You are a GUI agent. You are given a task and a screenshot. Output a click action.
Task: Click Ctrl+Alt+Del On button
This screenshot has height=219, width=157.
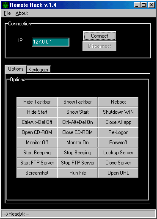click(77, 122)
